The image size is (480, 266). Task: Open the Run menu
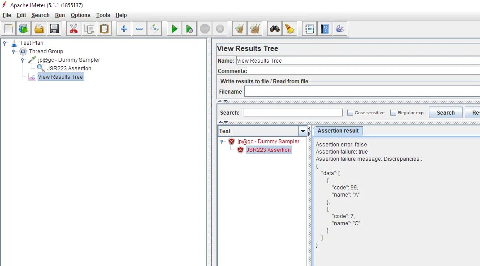click(x=60, y=15)
